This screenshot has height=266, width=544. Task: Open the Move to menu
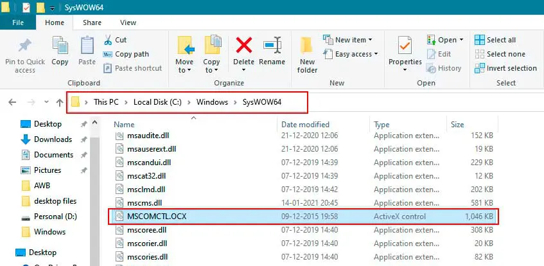coord(184,54)
